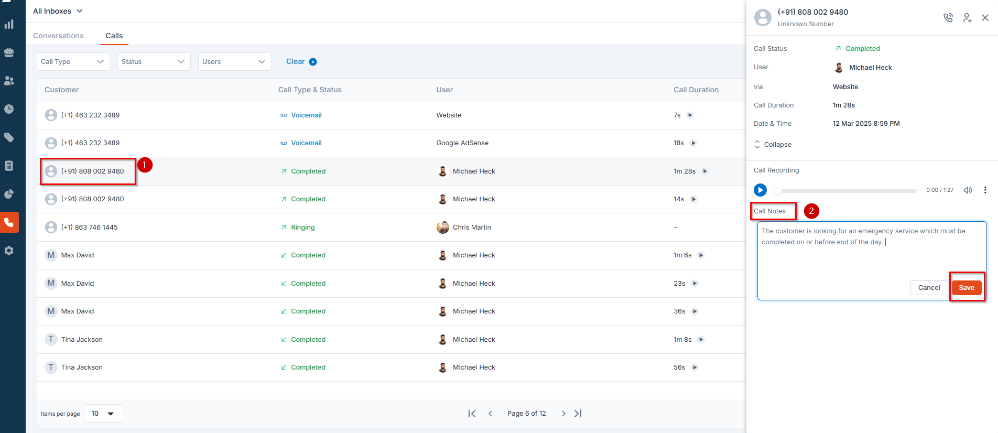The width and height of the screenshot is (998, 433).
Task: Seek on the call recording progress bar
Action: point(845,191)
